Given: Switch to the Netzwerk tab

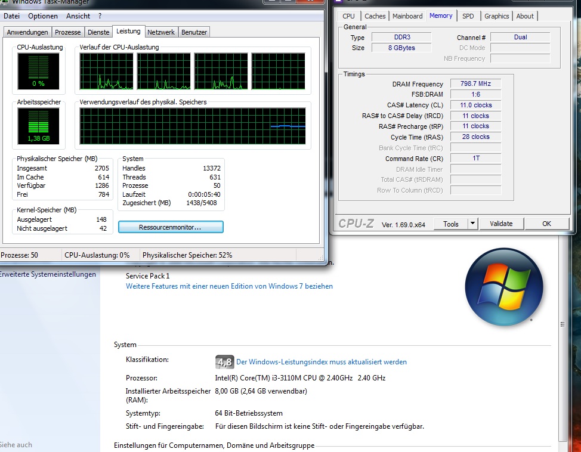Looking at the screenshot, I should point(161,32).
